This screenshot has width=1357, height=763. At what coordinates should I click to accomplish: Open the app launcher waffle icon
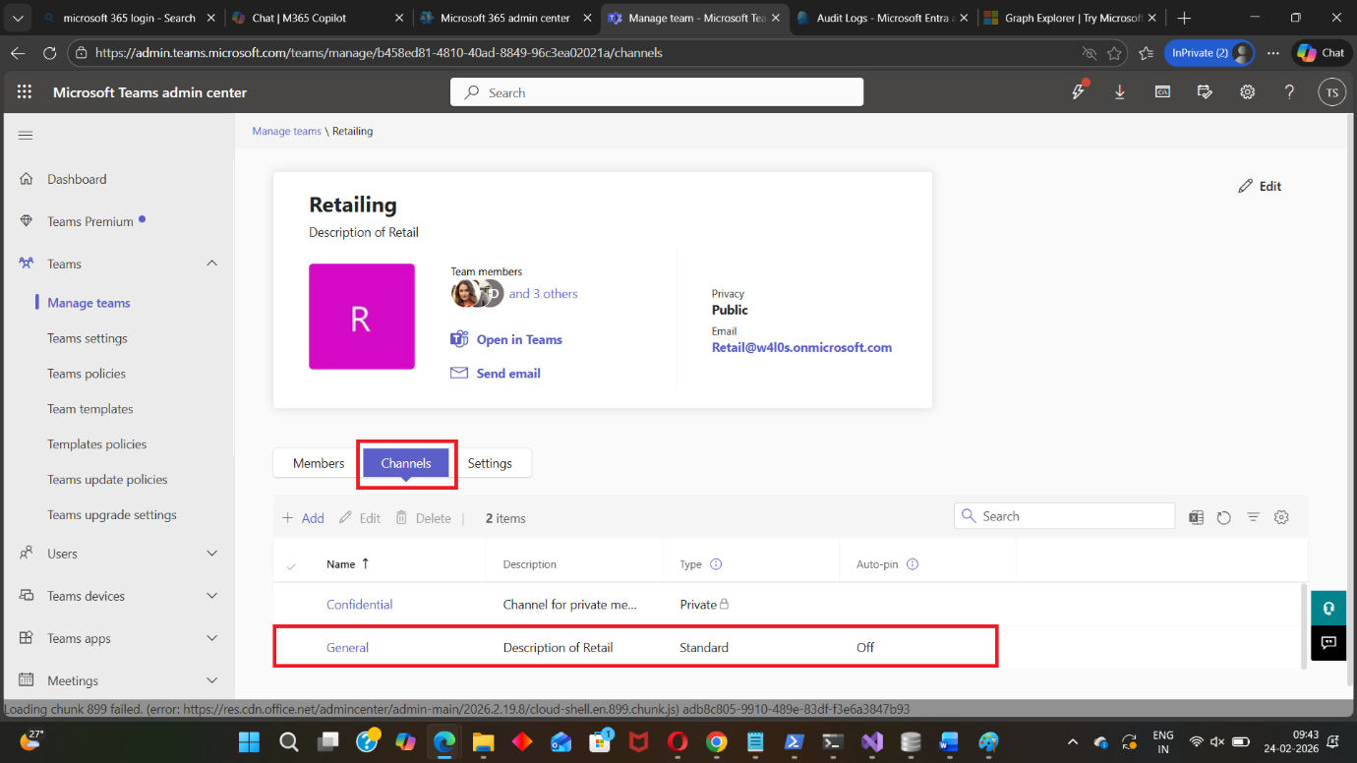pos(25,92)
